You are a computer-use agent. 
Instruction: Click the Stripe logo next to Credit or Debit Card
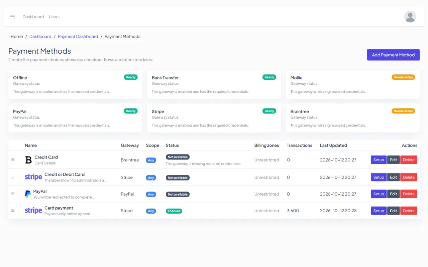[33, 177]
